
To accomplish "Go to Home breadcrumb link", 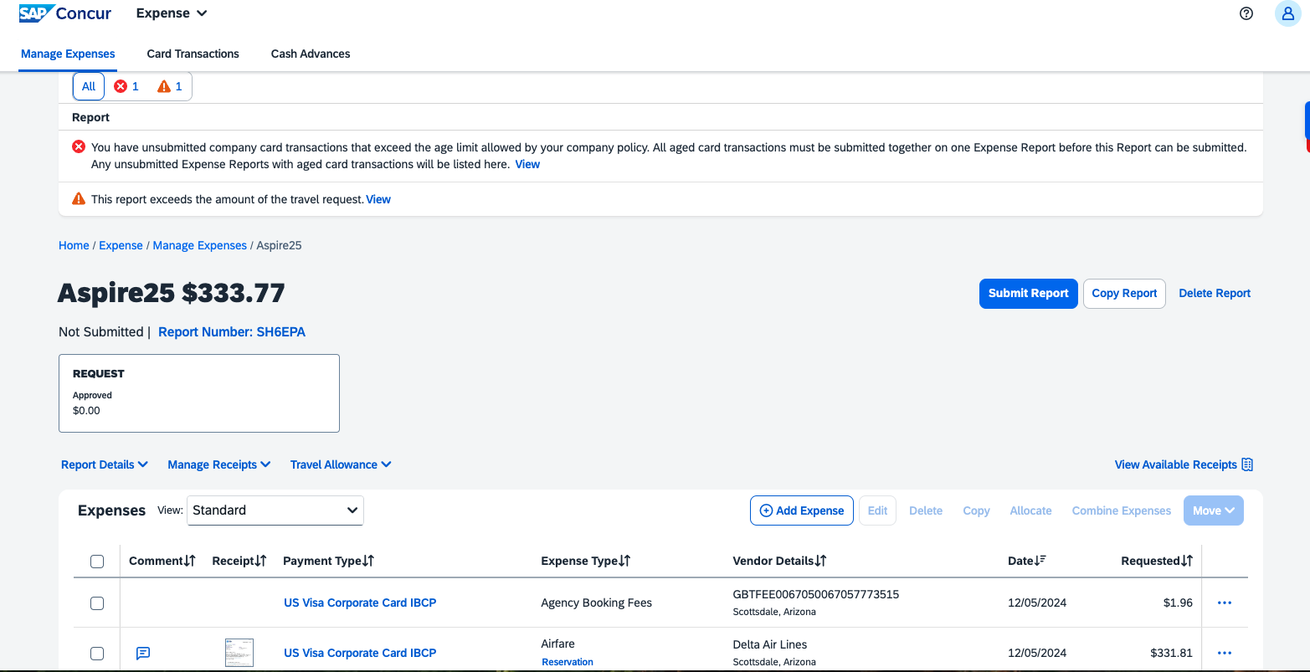I will pos(74,245).
